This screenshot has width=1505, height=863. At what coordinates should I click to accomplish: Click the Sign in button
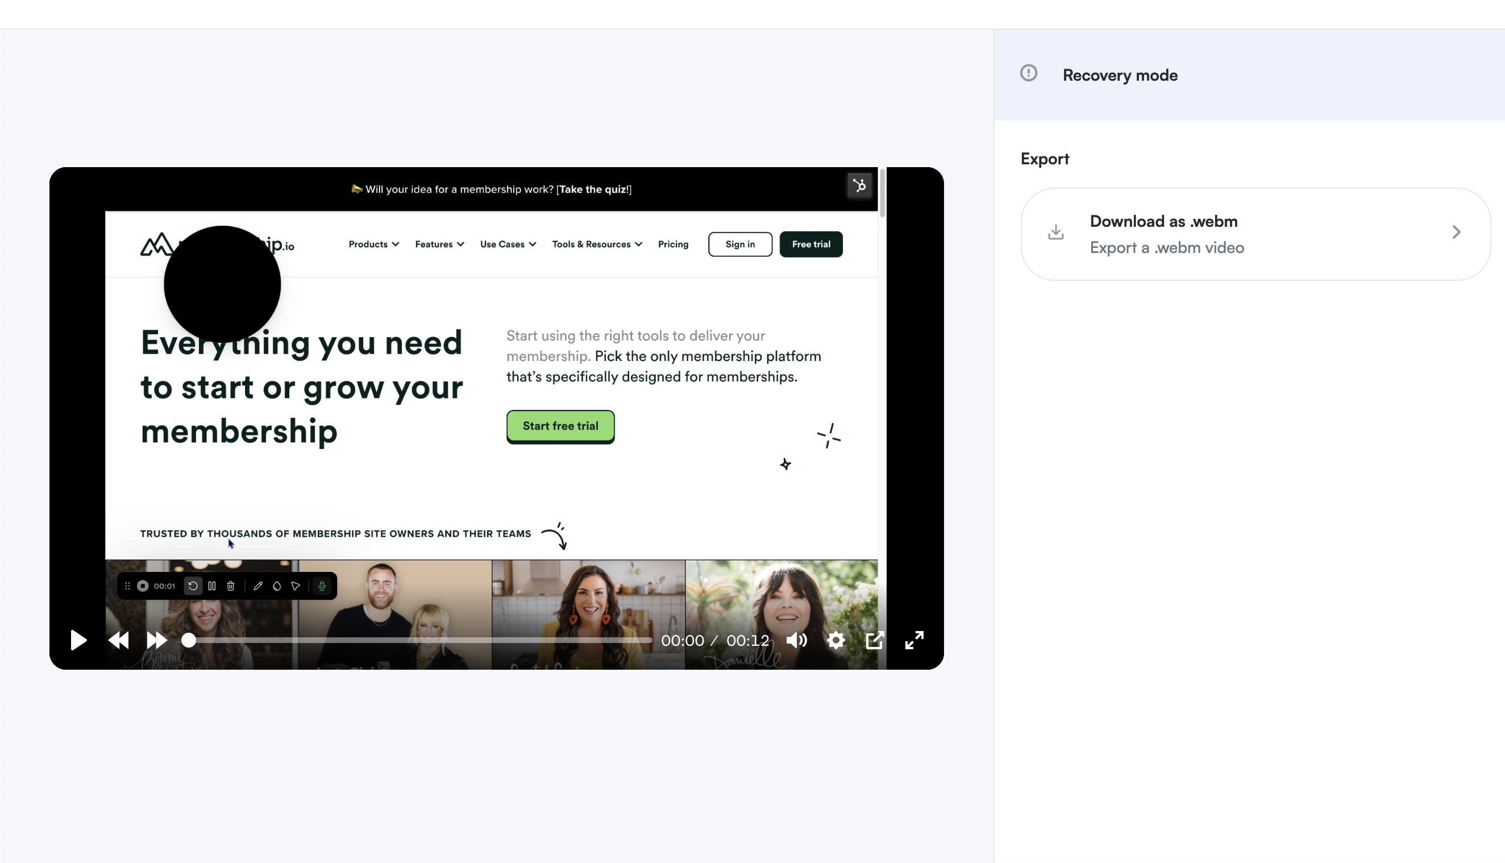point(740,244)
